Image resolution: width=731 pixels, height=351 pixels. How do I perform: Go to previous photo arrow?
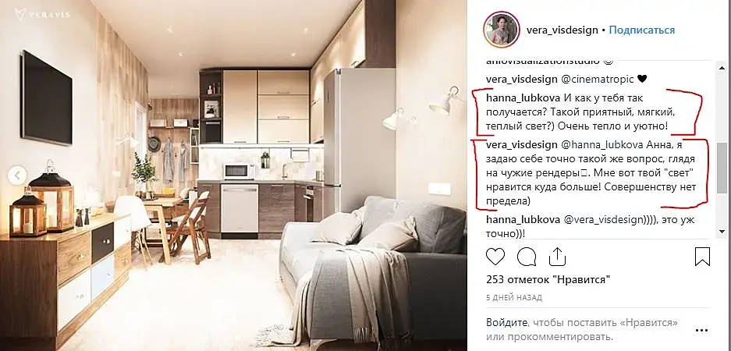tap(17, 175)
